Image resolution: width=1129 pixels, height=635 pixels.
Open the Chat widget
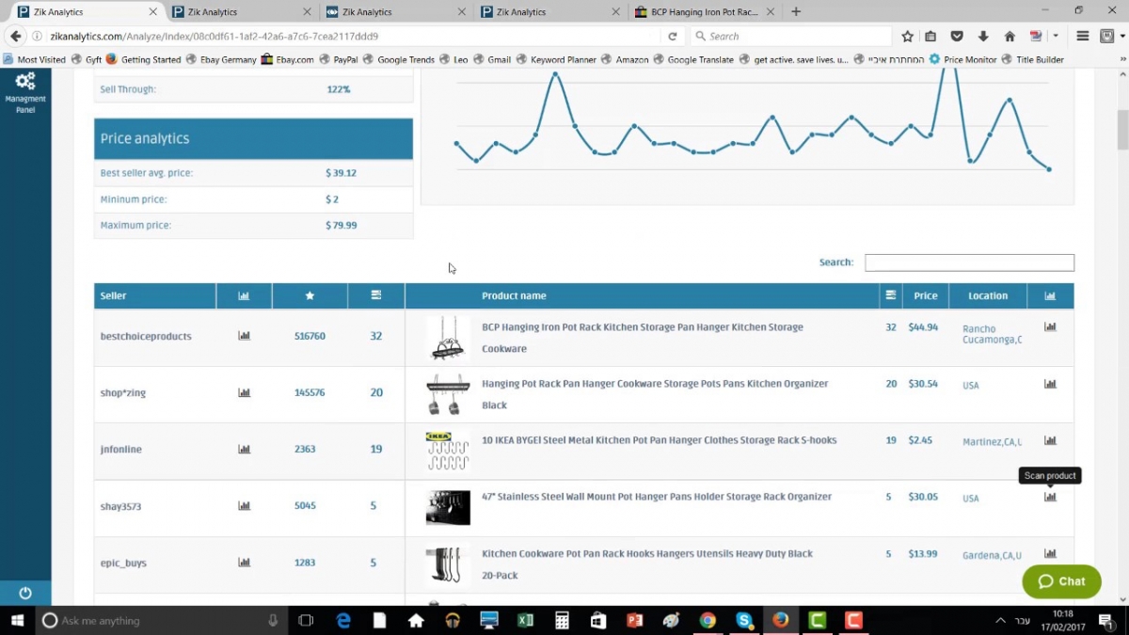(1061, 581)
